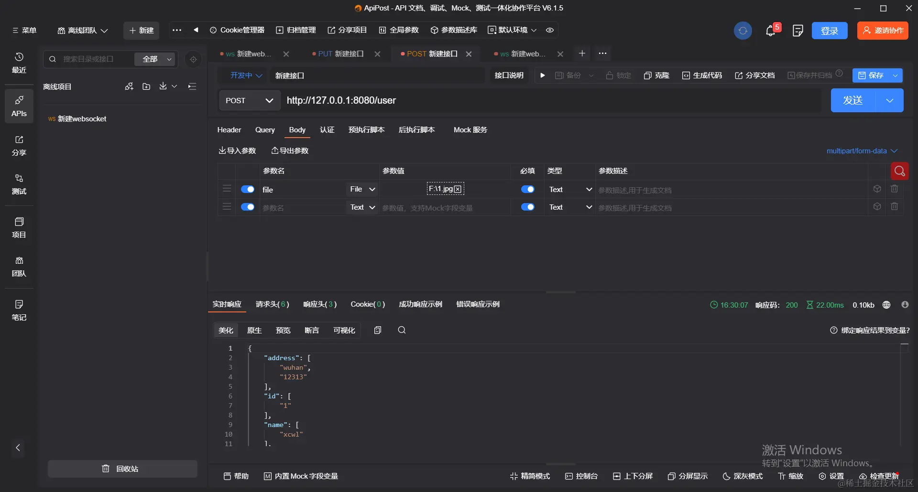
Task: Open the 离线团队 team dropdown
Action: [82, 30]
